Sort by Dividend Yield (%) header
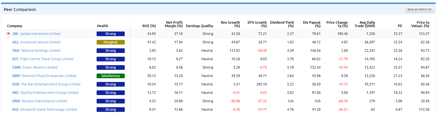 pyautogui.click(x=282, y=24)
